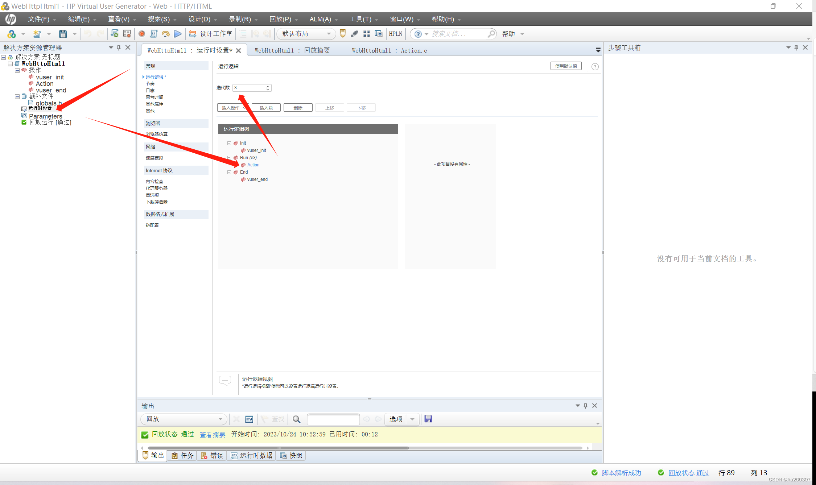Click the 查看摘要 link
Image resolution: width=816 pixels, height=485 pixels.
(213, 435)
